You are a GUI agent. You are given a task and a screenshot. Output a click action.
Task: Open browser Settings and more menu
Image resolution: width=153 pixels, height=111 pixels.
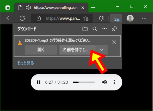pos(144,18)
